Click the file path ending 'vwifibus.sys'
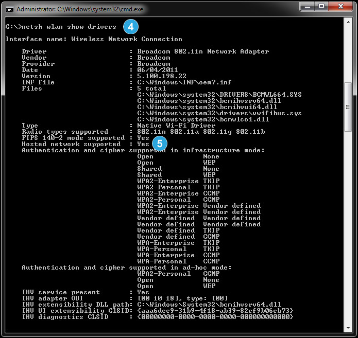The height and width of the screenshot is (338, 358). [x=219, y=113]
